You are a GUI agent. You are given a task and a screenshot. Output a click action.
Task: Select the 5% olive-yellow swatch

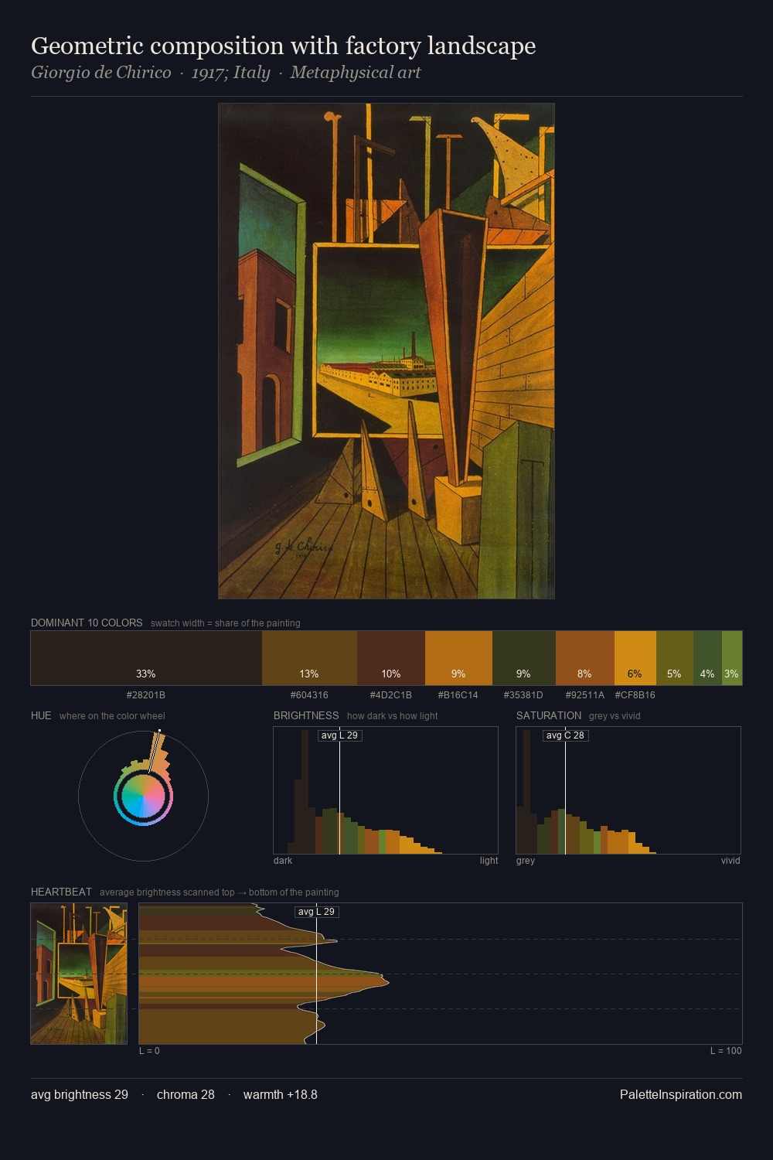click(675, 658)
